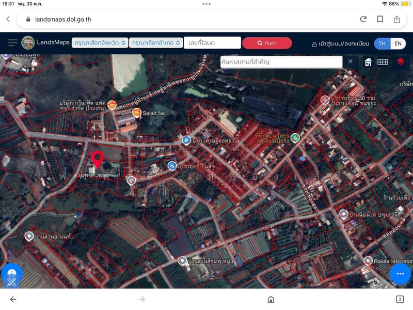Tap the red location pin marker
Image resolution: width=413 pixels, height=310 pixels.
pos(97,160)
